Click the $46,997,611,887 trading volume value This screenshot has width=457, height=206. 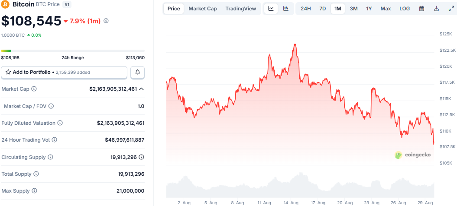[124, 140]
